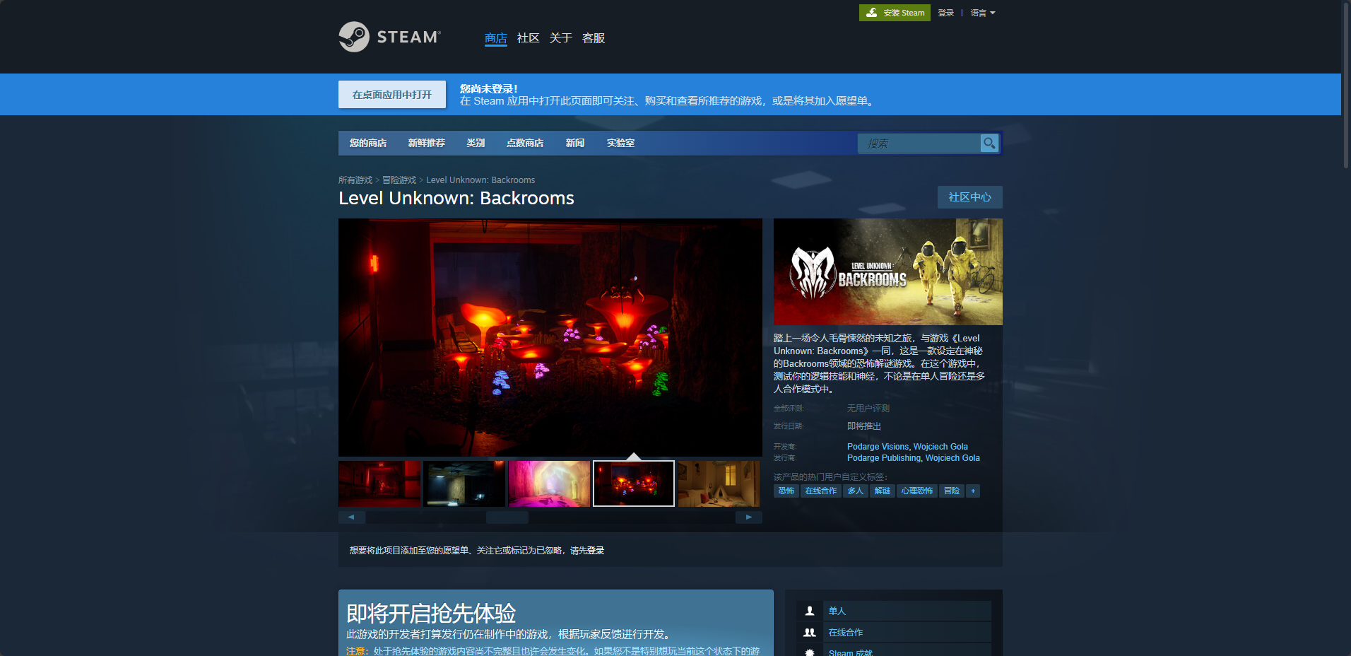Open developer Wojciech Gola link
Viewport: 1351px width, 656px height.
[940, 447]
